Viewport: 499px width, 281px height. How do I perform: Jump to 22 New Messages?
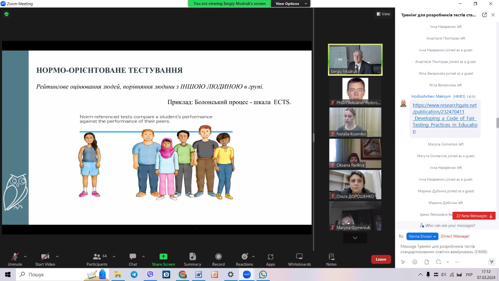[474, 216]
